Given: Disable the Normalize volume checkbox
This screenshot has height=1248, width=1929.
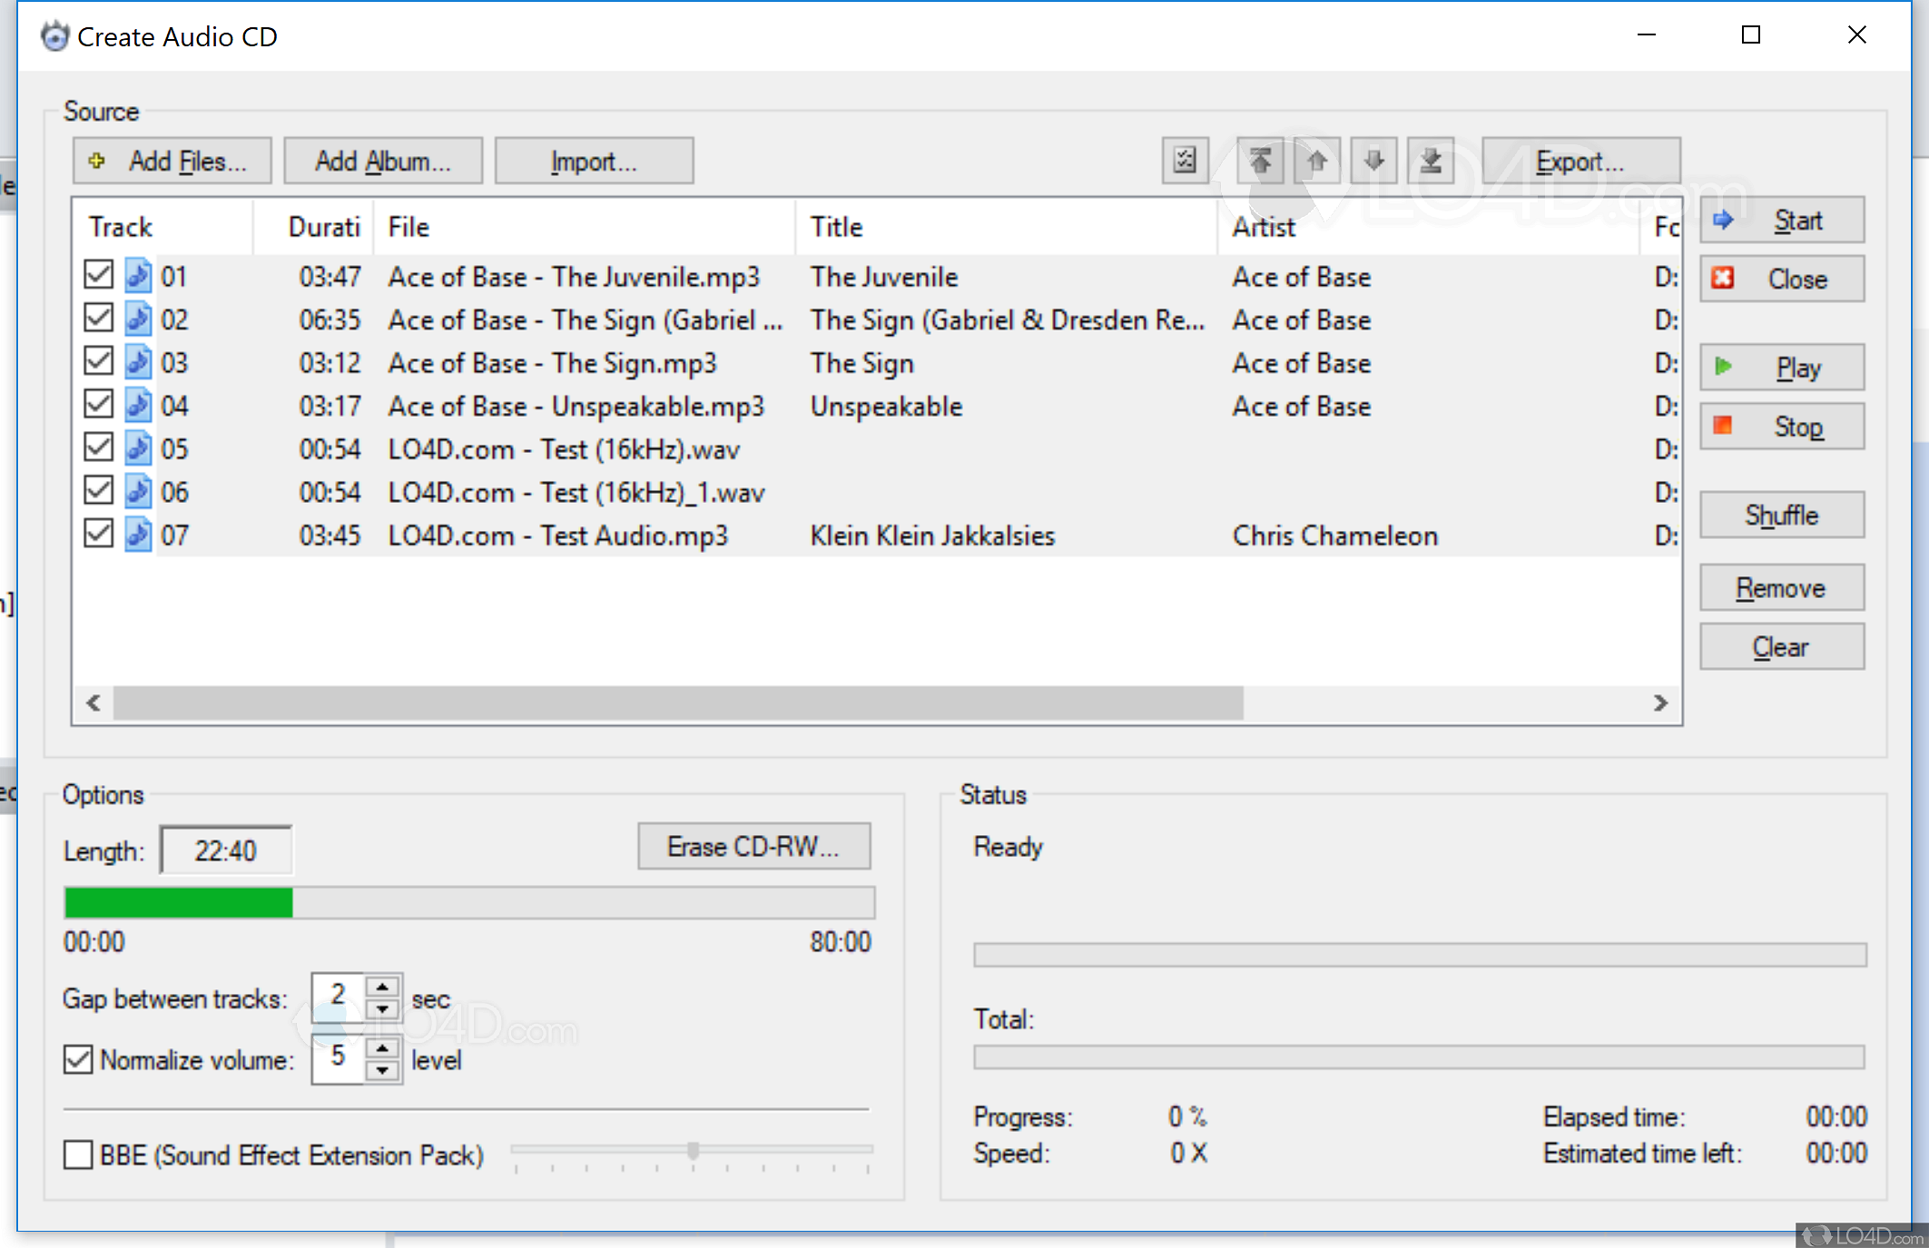Looking at the screenshot, I should [77, 1059].
